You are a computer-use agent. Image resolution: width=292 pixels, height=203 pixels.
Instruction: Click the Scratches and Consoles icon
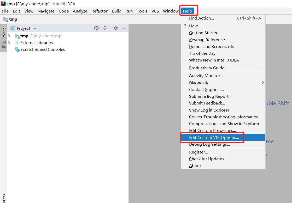[17, 50]
